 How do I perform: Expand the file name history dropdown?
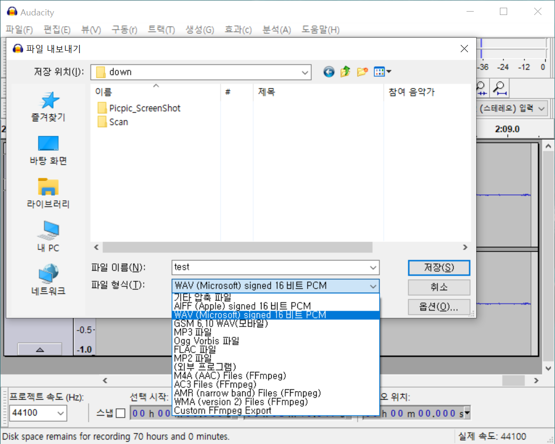(x=373, y=268)
